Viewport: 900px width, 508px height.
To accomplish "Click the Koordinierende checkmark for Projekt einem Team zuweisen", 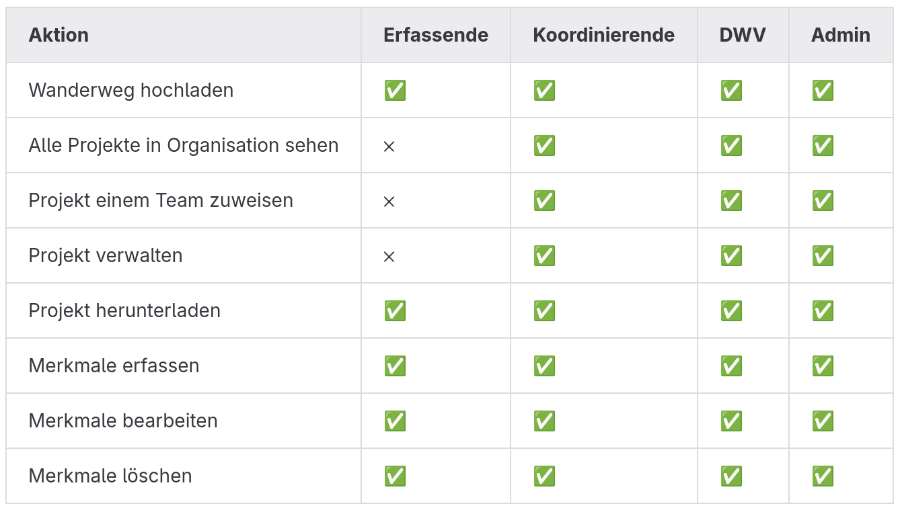I will coord(544,200).
